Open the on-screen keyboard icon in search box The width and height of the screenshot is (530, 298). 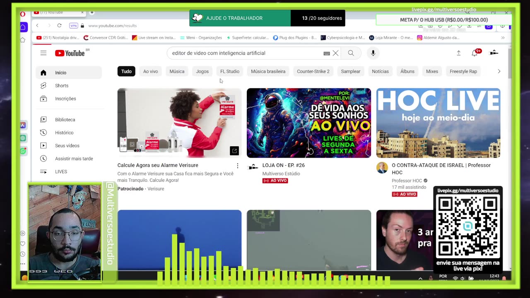click(326, 53)
